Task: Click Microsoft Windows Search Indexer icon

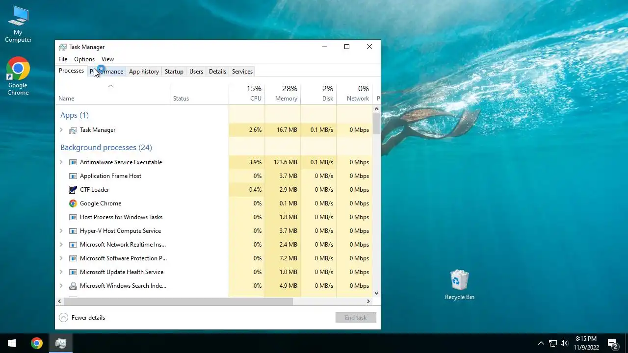Action: [x=73, y=286]
